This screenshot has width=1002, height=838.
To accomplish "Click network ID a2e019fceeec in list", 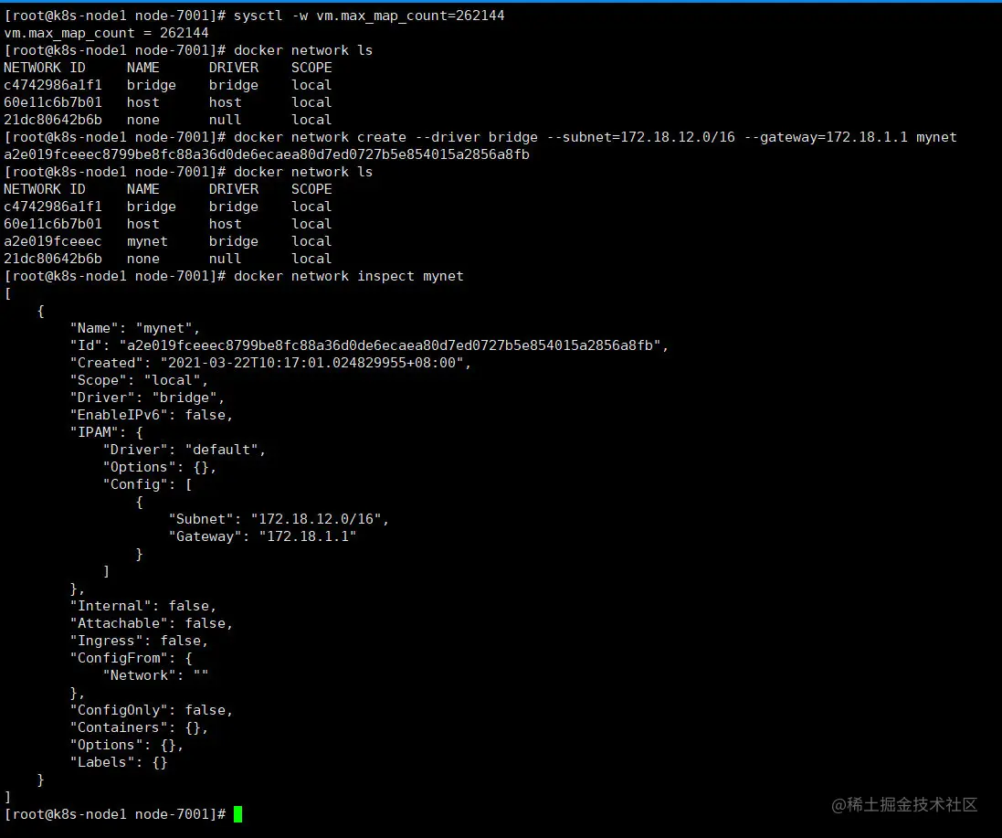I will (52, 241).
